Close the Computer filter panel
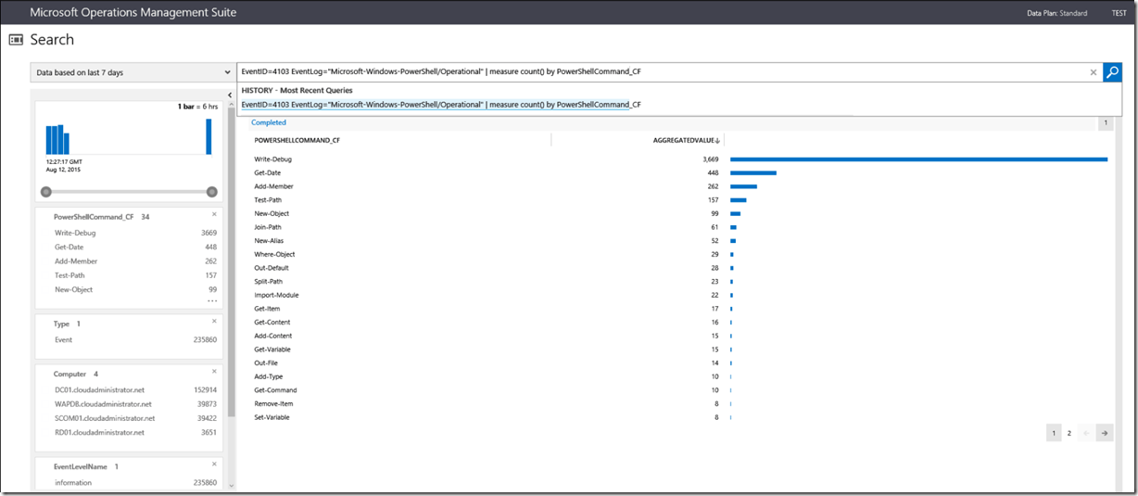 point(214,372)
